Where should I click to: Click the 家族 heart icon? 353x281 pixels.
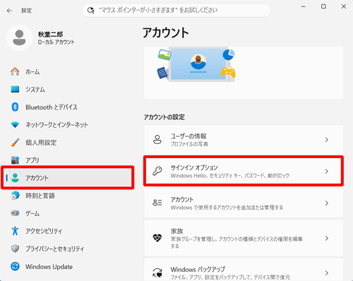click(157, 238)
